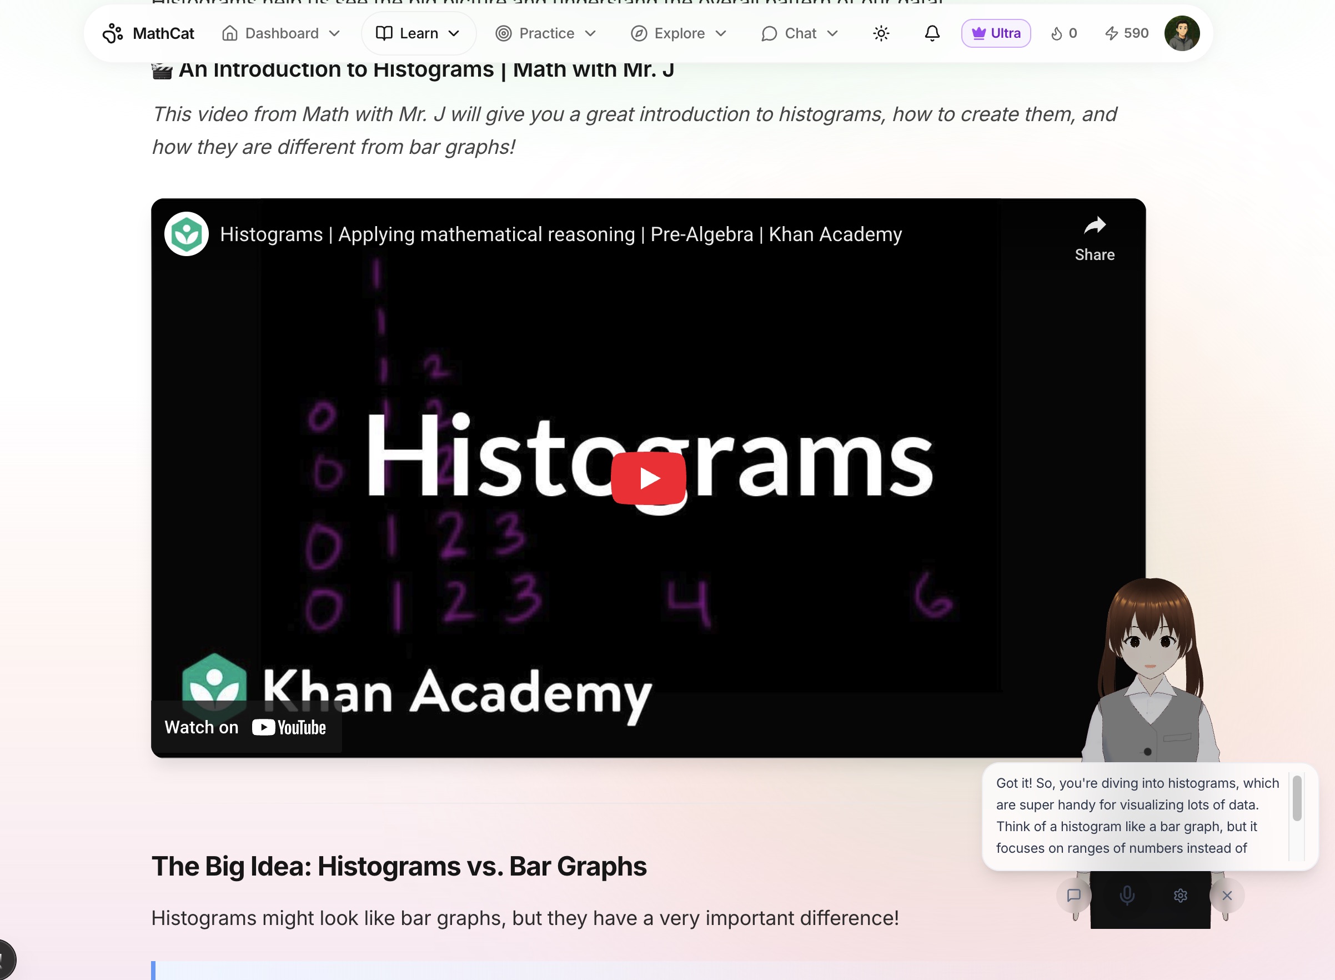Click 'An Introduction to Histograms' heading

[x=426, y=69]
